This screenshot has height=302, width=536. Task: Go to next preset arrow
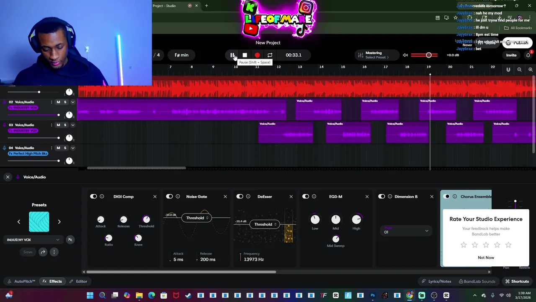coord(59,221)
